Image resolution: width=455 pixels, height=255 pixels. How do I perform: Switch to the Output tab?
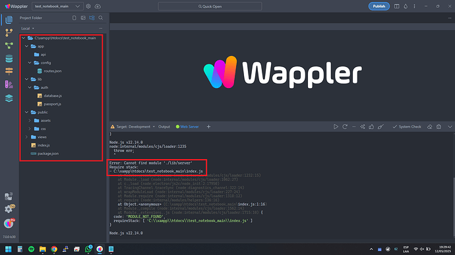pyautogui.click(x=164, y=127)
